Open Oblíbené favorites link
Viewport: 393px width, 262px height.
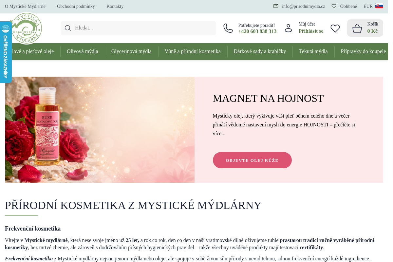[x=348, y=6]
